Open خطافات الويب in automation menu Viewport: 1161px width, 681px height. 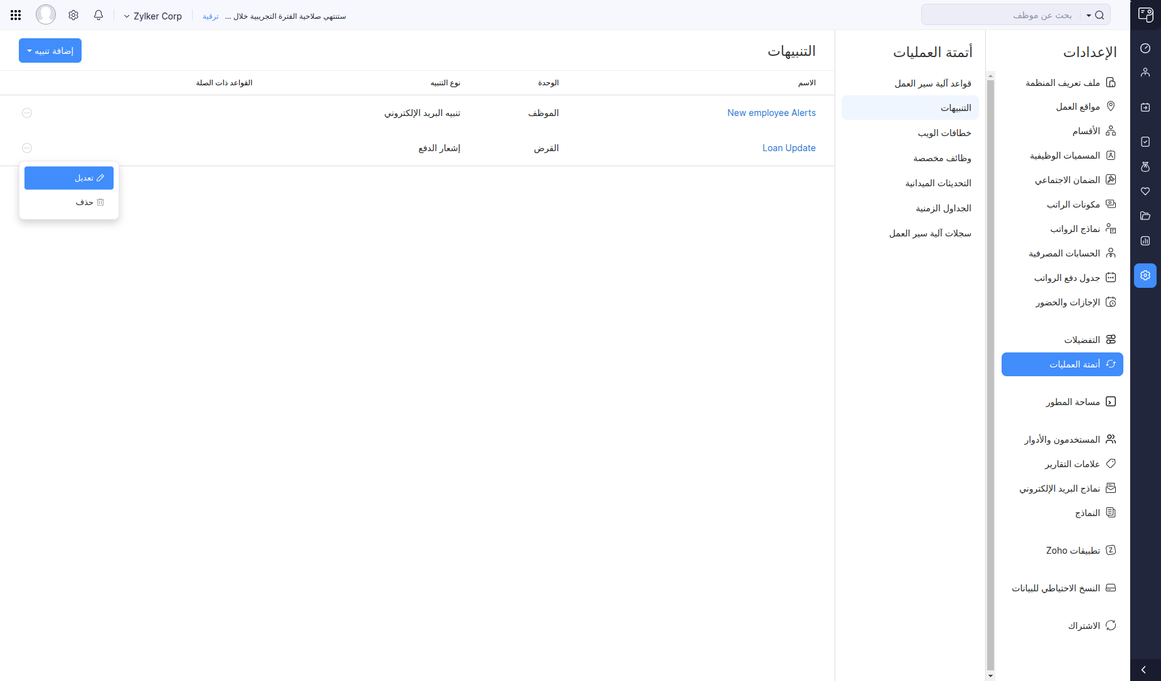click(x=944, y=133)
